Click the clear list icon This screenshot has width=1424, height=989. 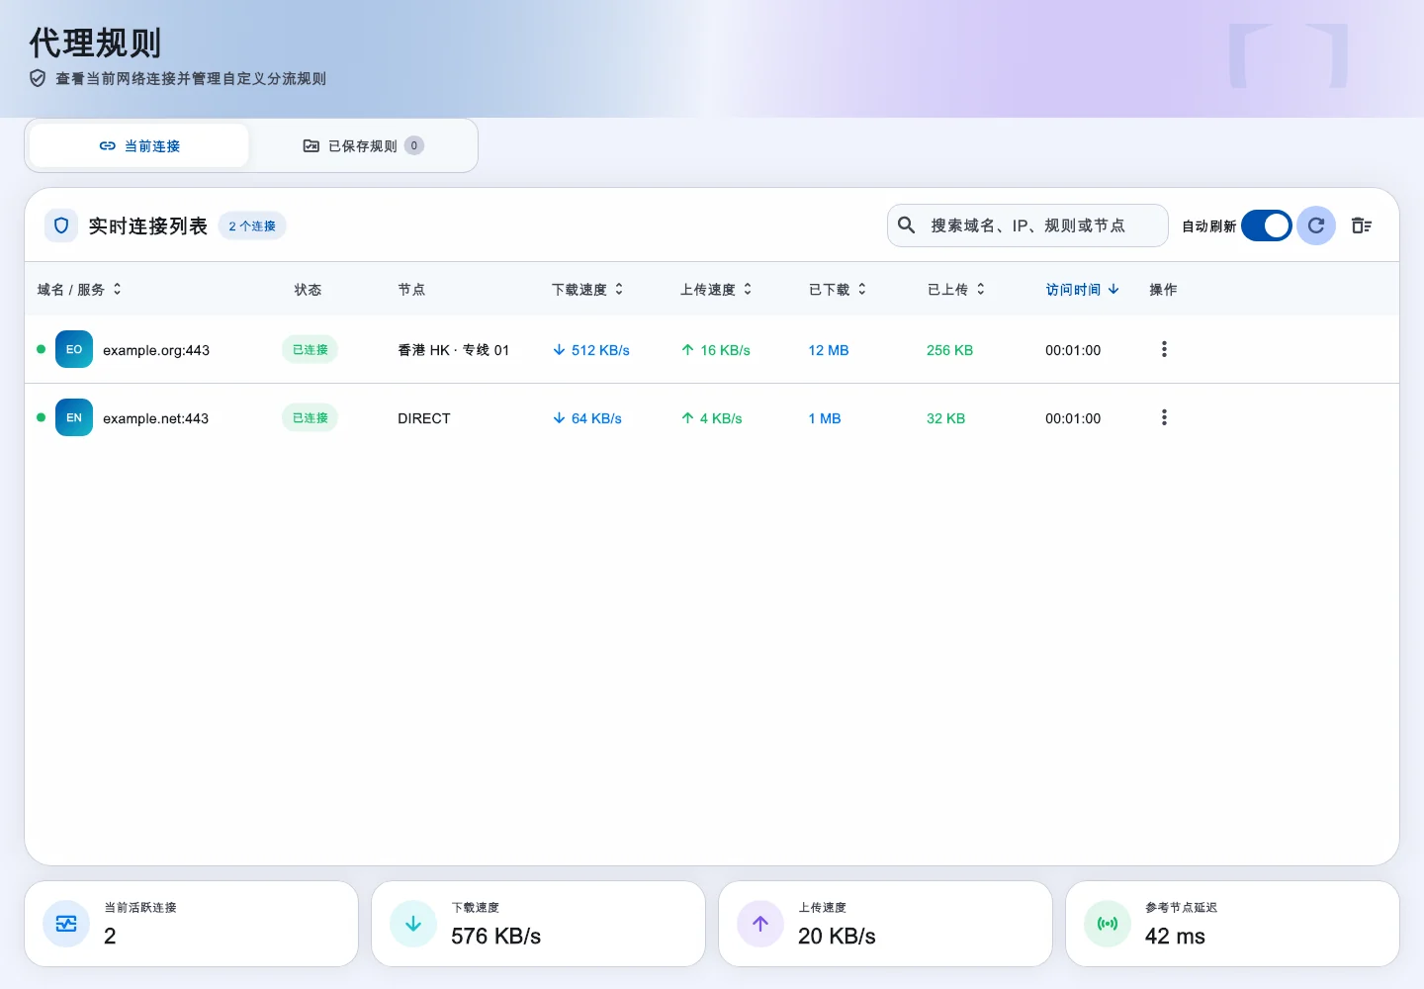pos(1362,225)
